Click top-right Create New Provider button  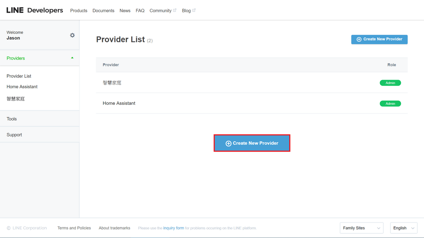[x=379, y=39]
